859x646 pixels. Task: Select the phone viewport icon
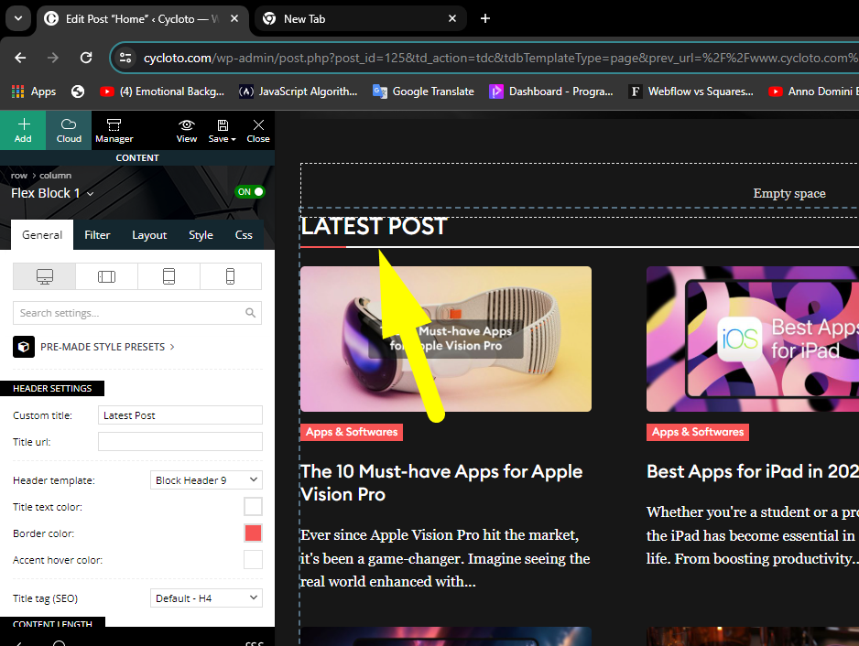click(231, 276)
